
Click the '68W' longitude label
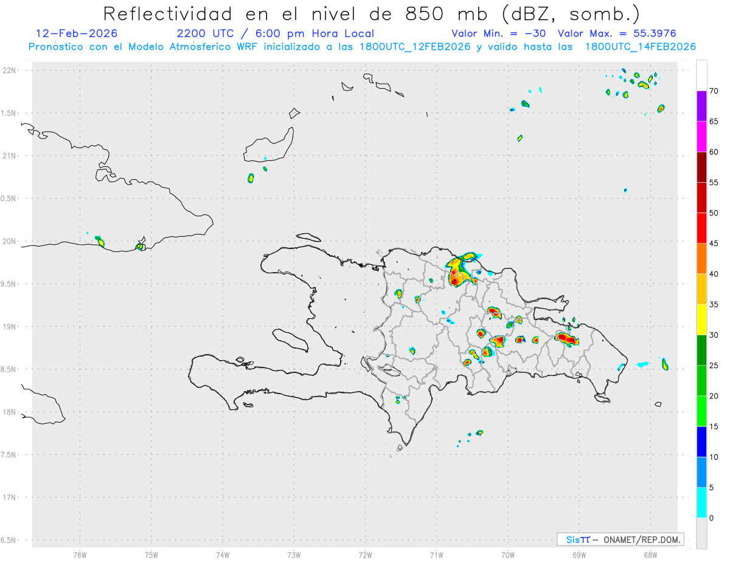(x=650, y=555)
